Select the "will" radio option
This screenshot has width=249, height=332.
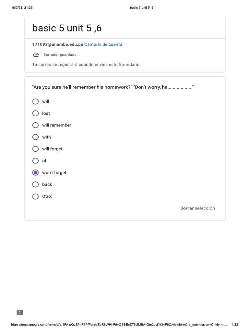tap(36, 101)
